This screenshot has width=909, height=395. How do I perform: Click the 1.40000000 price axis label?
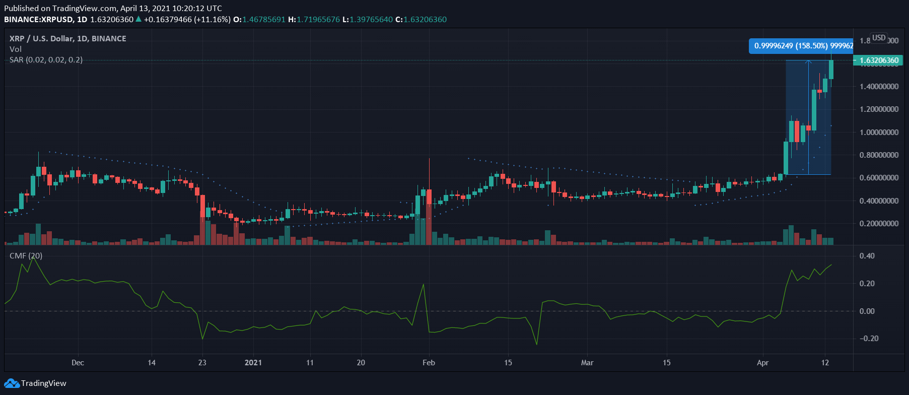tap(879, 87)
